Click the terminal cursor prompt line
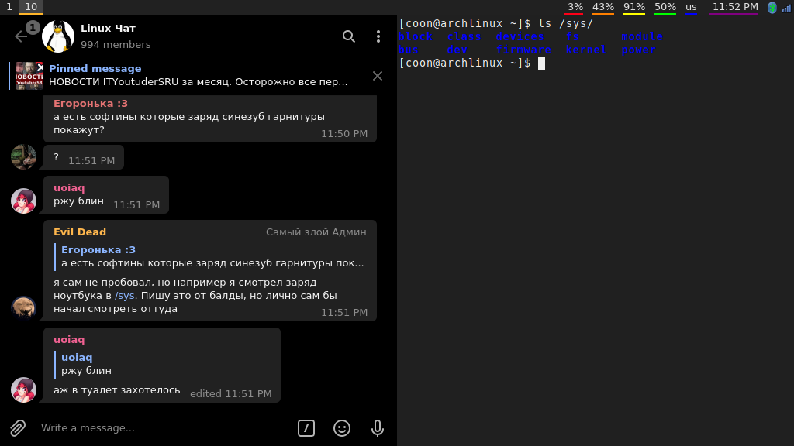Image resolution: width=794 pixels, height=446 pixels. (472, 63)
